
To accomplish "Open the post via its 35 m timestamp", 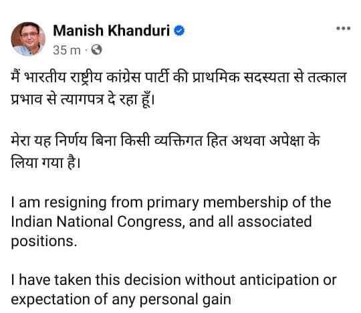I will [x=67, y=50].
